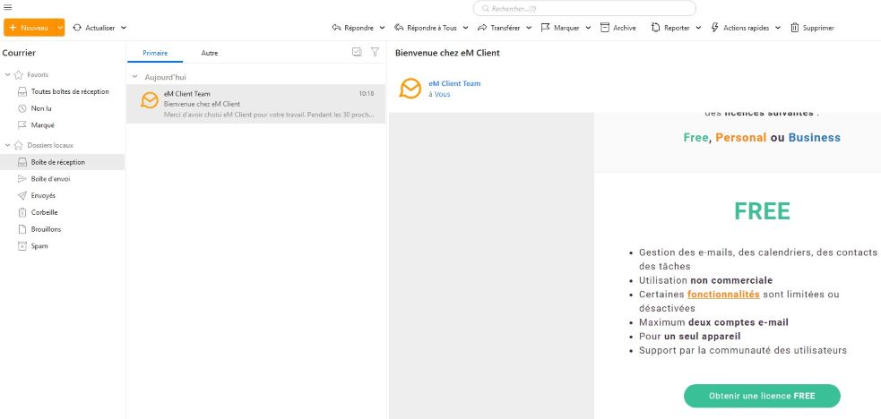Viewport: 881px width, 419px height.
Task: Expand the Répondre dropdown arrow
Action: coord(383,28)
